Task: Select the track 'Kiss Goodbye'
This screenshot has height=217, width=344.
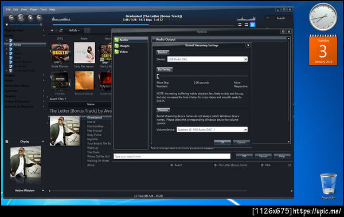Action: pos(95,127)
